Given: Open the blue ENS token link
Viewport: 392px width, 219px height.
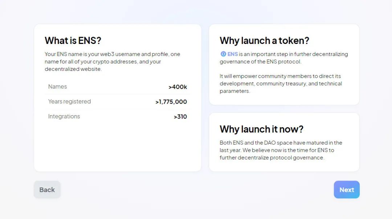Looking at the screenshot, I should tap(233, 54).
